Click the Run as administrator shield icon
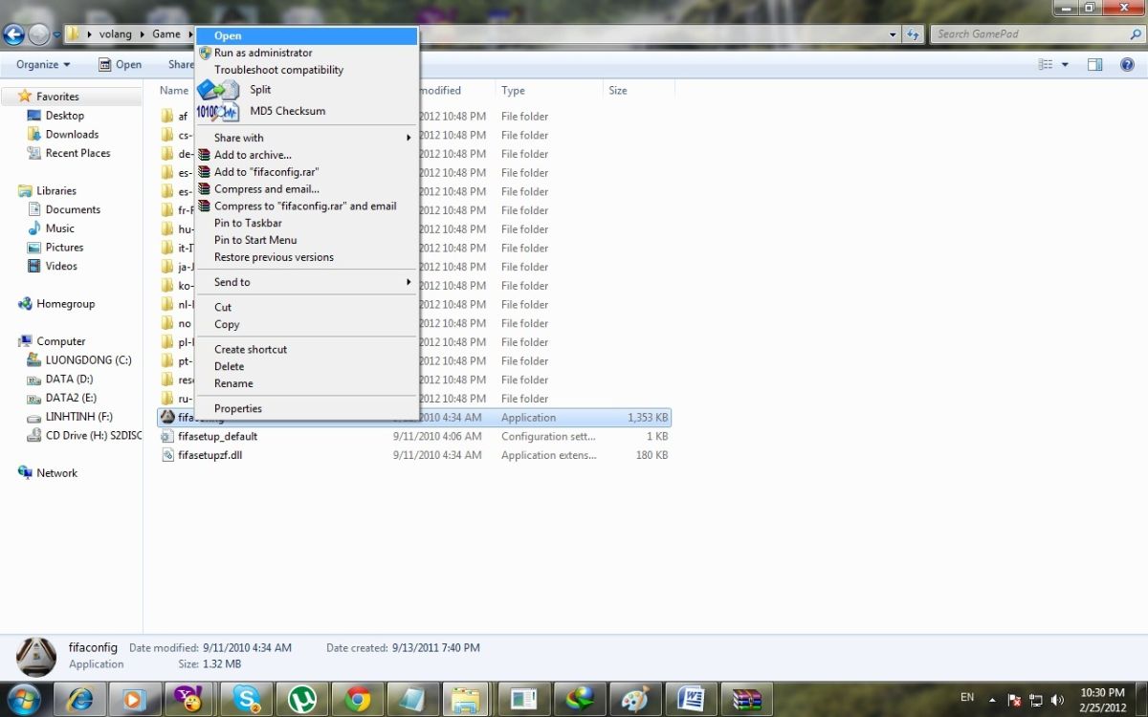The width and height of the screenshot is (1148, 717). [x=205, y=53]
